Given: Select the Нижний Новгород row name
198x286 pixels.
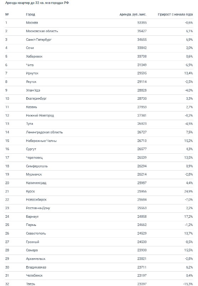Looking at the screenshot, I should point(40,115).
